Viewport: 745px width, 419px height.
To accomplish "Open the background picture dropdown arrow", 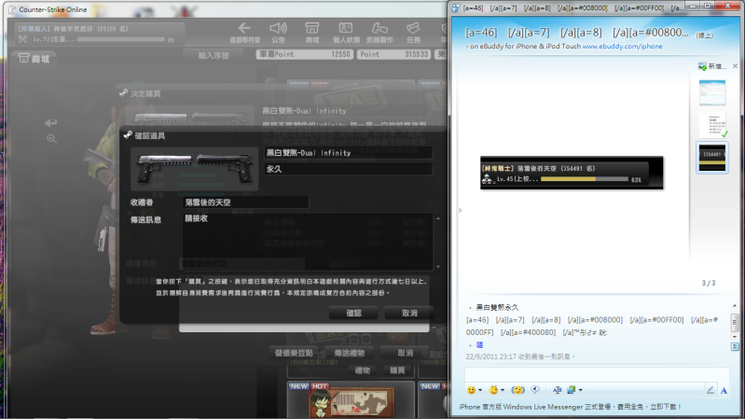I will pyautogui.click(x=580, y=390).
